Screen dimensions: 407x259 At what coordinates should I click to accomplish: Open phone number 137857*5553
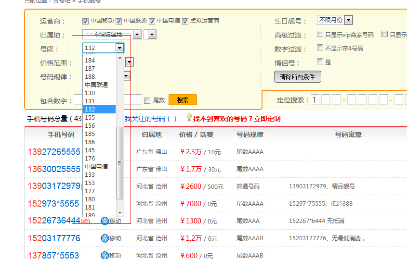point(53,255)
